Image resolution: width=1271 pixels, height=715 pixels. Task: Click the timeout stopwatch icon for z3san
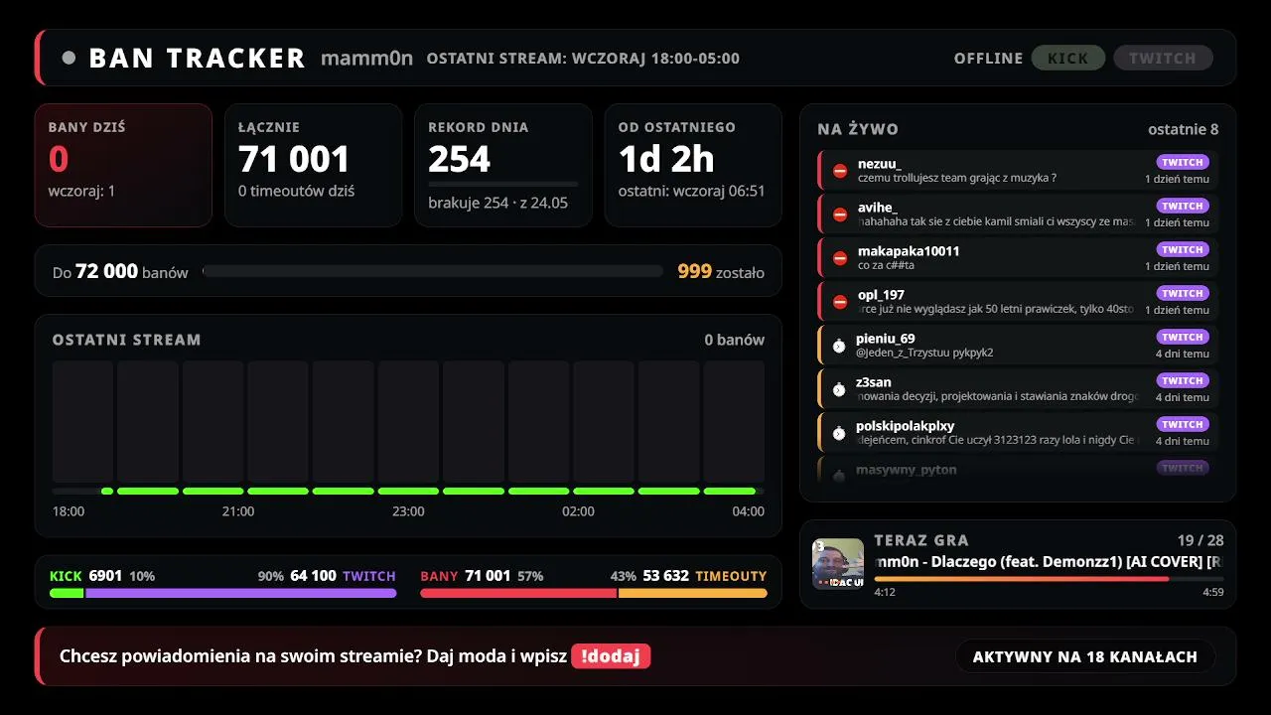pyautogui.click(x=839, y=389)
